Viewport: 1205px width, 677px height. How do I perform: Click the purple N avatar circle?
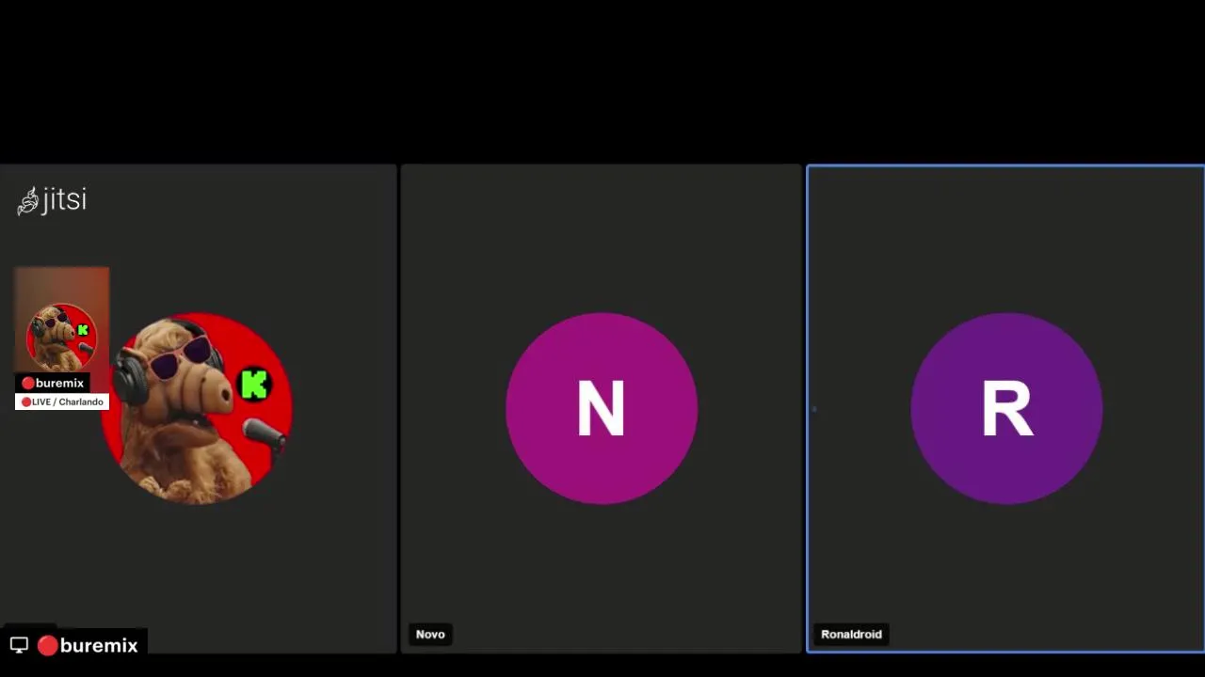[602, 408]
